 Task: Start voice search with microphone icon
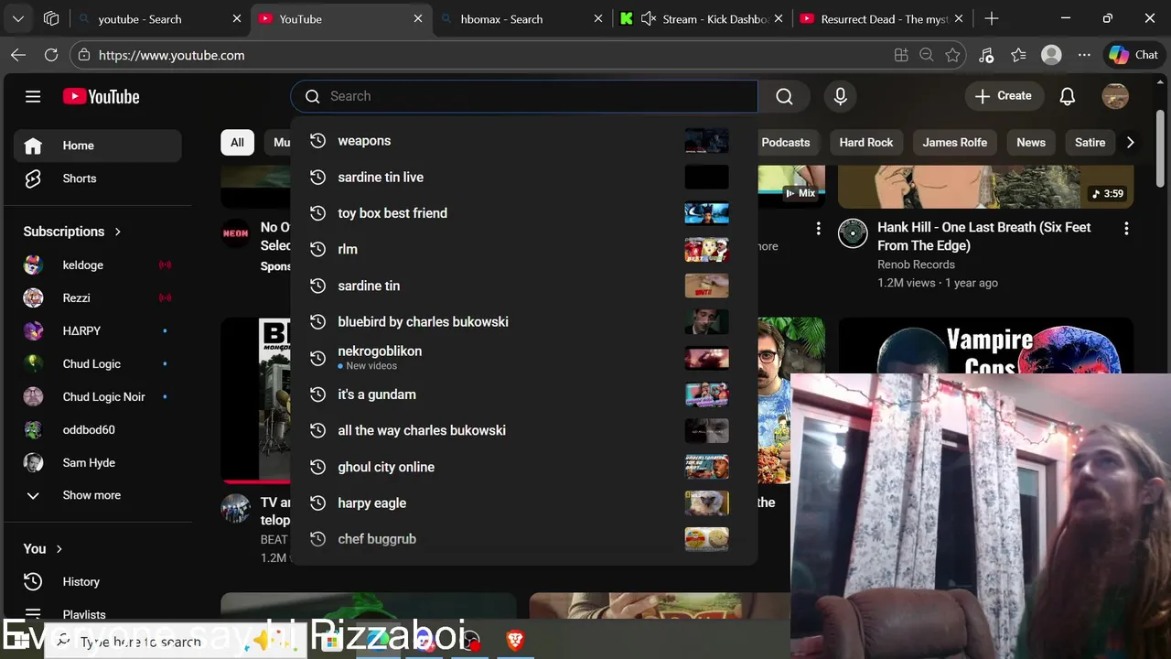point(840,96)
